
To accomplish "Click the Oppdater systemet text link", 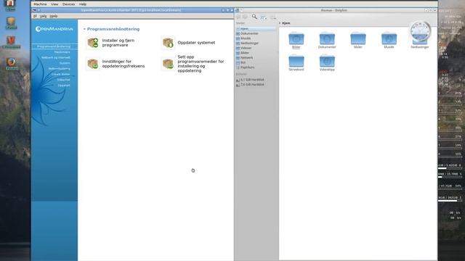I will (x=196, y=43).
